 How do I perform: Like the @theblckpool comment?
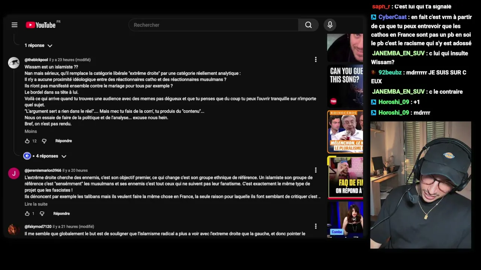(x=27, y=141)
